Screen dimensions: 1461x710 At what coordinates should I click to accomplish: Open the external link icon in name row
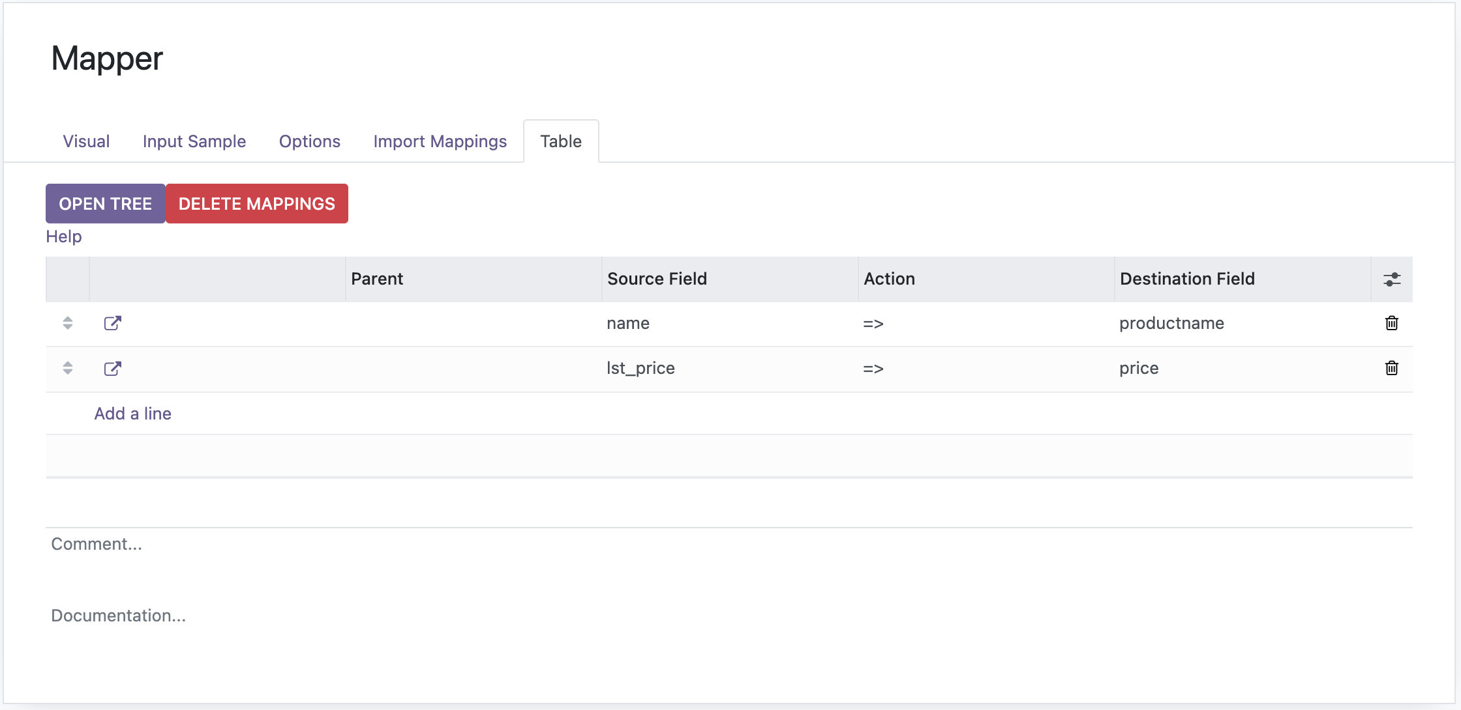point(113,323)
